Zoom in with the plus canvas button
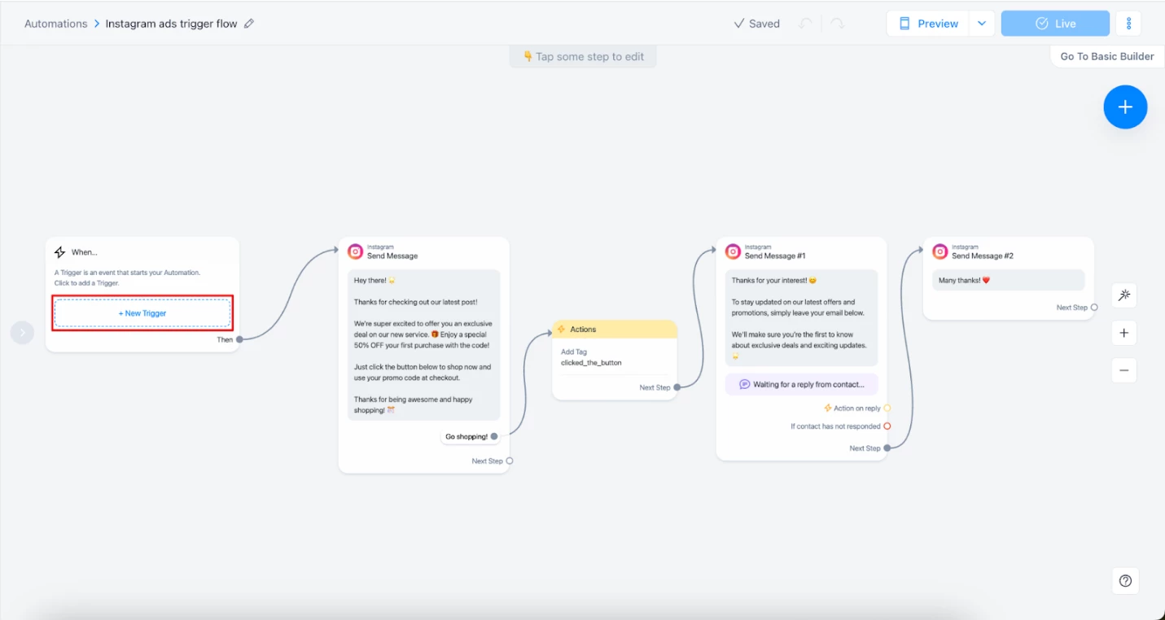Viewport: 1165px width, 620px height. (1123, 333)
